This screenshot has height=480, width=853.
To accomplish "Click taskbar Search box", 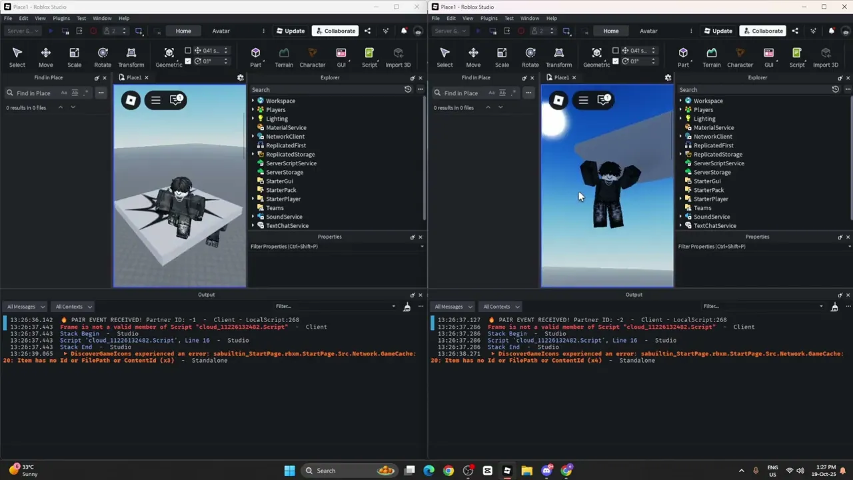I will 349,471.
